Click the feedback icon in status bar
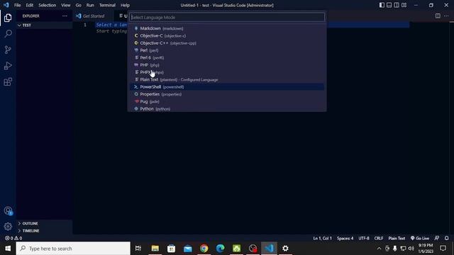 [437, 238]
